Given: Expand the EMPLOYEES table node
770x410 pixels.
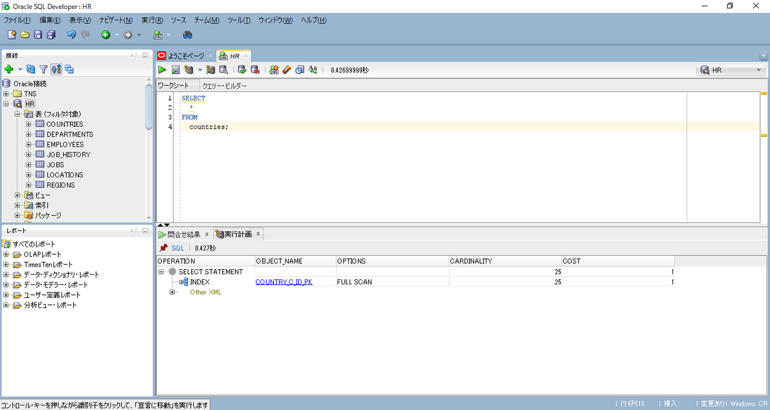Looking at the screenshot, I should pyautogui.click(x=29, y=145).
